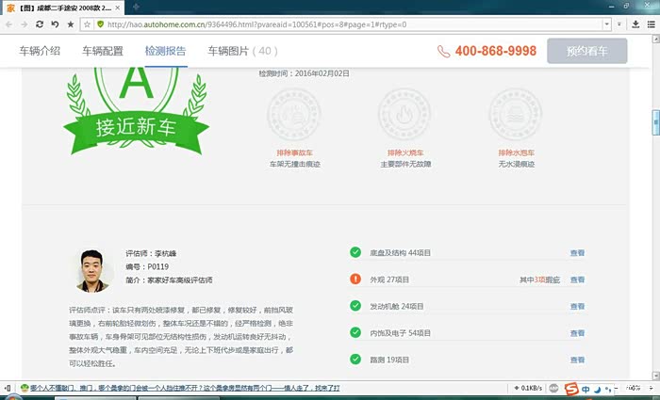Click 查看 link for 外观 27项目

tap(577, 280)
